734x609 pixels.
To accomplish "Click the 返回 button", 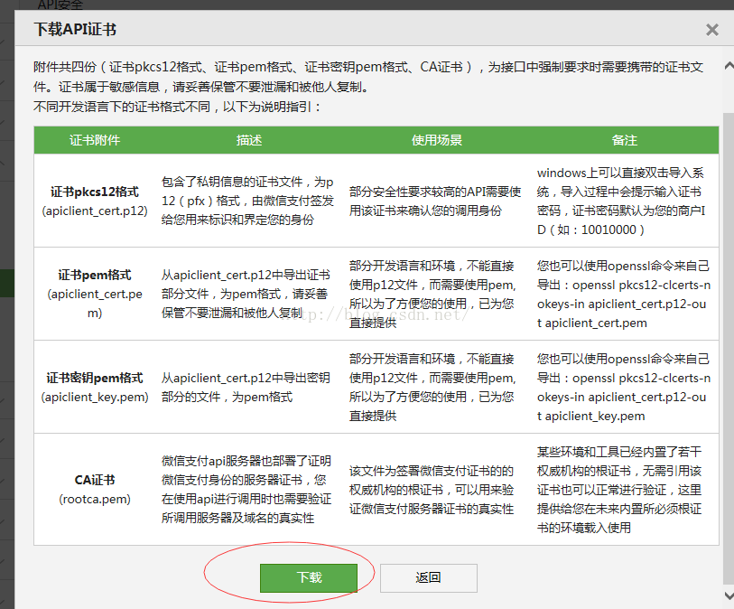I will (x=428, y=577).
